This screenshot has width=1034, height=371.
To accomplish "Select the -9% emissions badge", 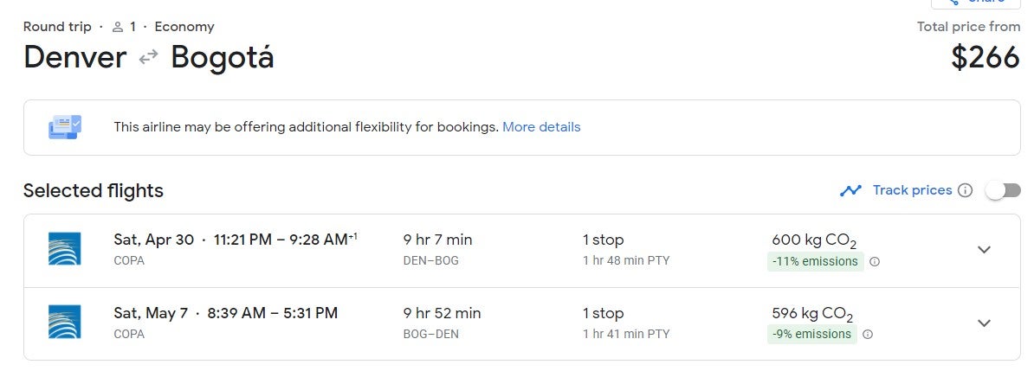I will [811, 334].
